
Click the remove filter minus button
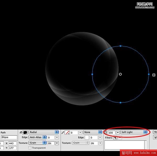pos(120,138)
